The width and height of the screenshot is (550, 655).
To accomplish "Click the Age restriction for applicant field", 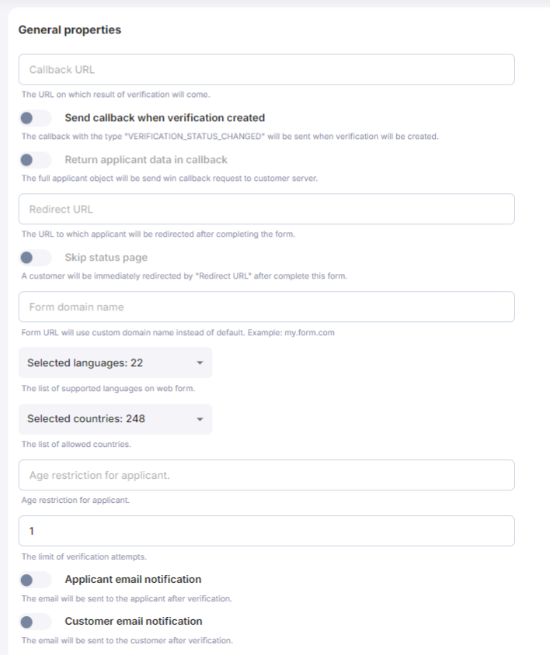I will coord(266,475).
